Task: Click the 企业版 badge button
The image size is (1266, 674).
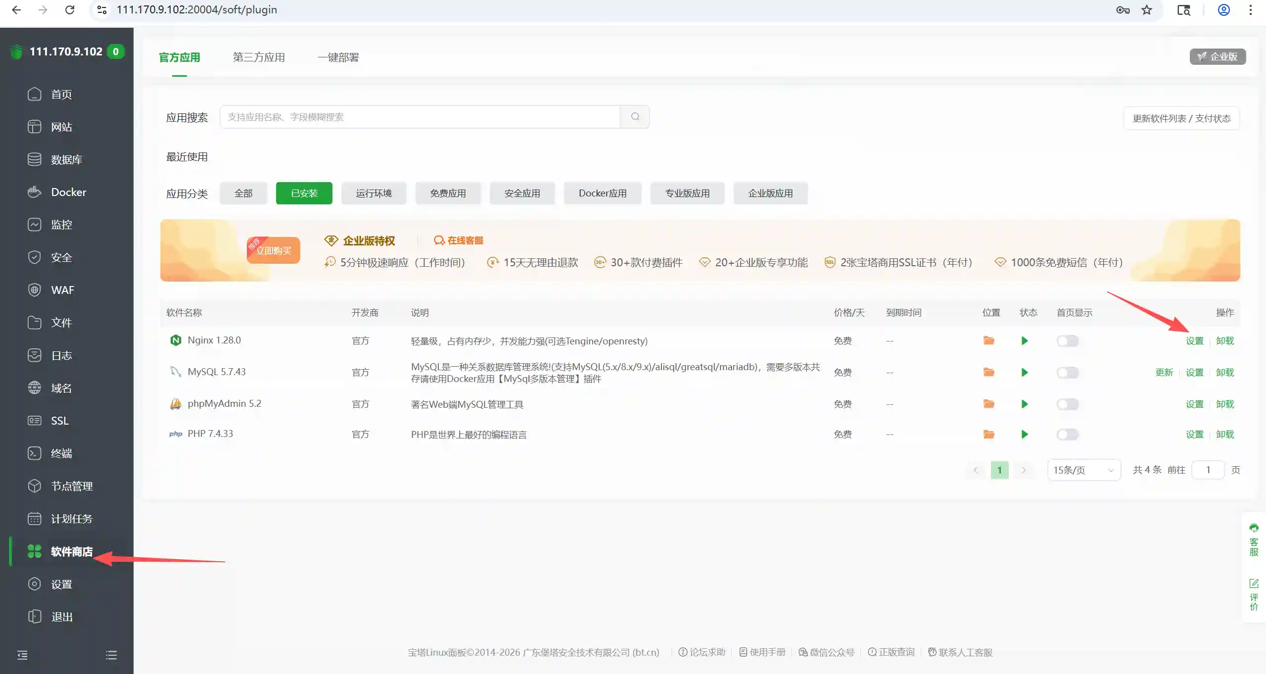Action: [x=1218, y=56]
